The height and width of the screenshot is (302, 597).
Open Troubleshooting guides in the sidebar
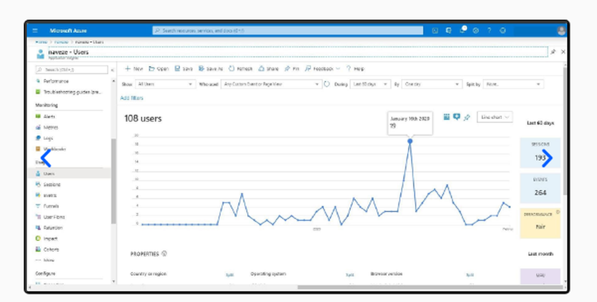[x=72, y=92]
